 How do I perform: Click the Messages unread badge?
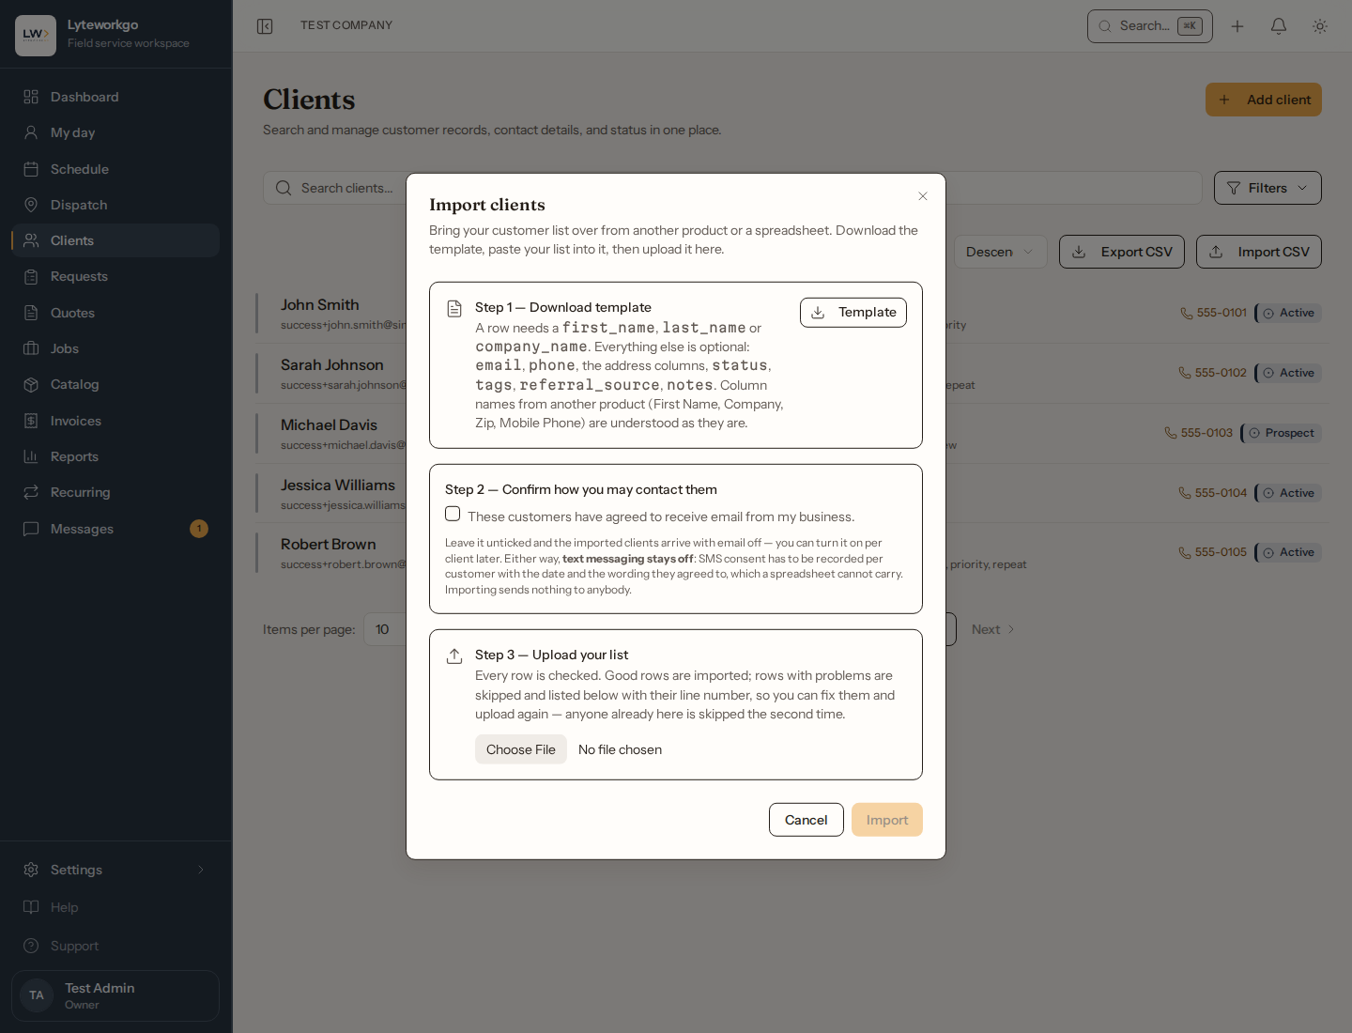199,529
